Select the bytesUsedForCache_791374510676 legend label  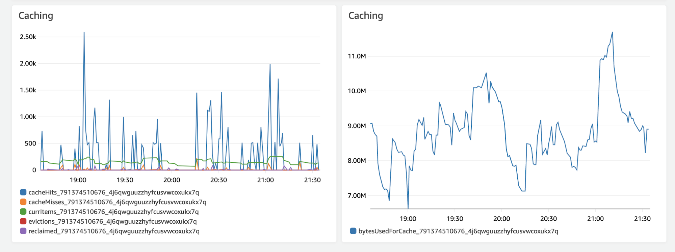click(x=459, y=231)
